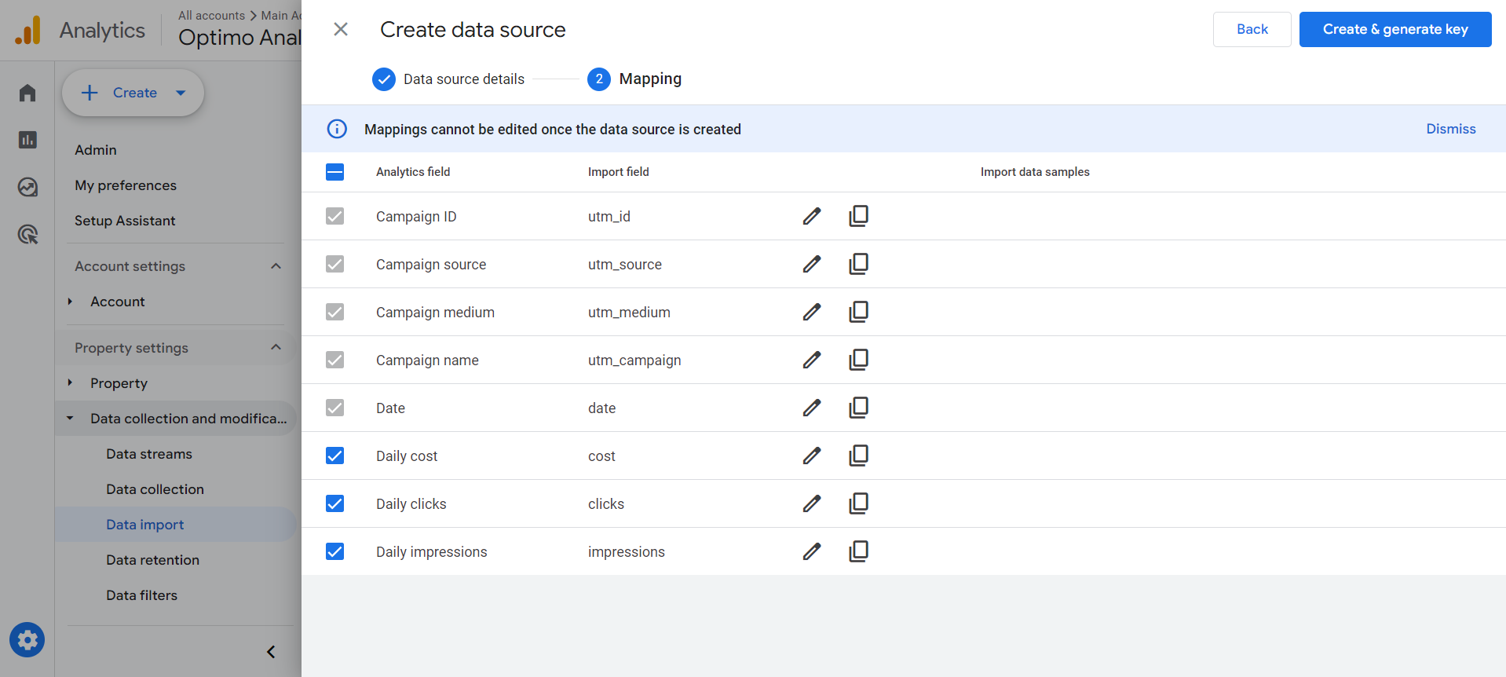Edit the Daily cost mapping pencil
The image size is (1506, 677).
pos(812,456)
